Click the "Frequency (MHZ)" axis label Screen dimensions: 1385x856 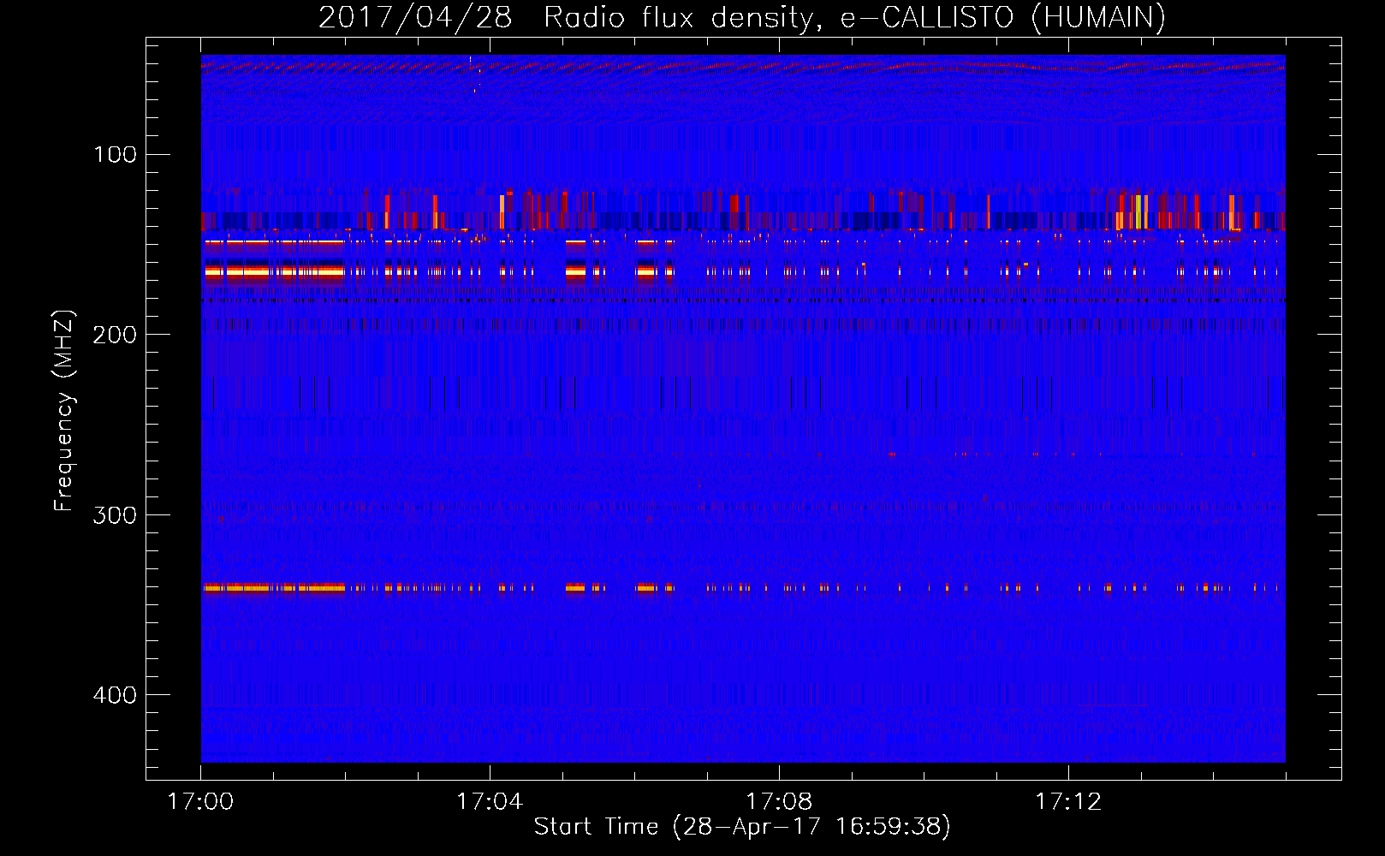click(x=64, y=411)
